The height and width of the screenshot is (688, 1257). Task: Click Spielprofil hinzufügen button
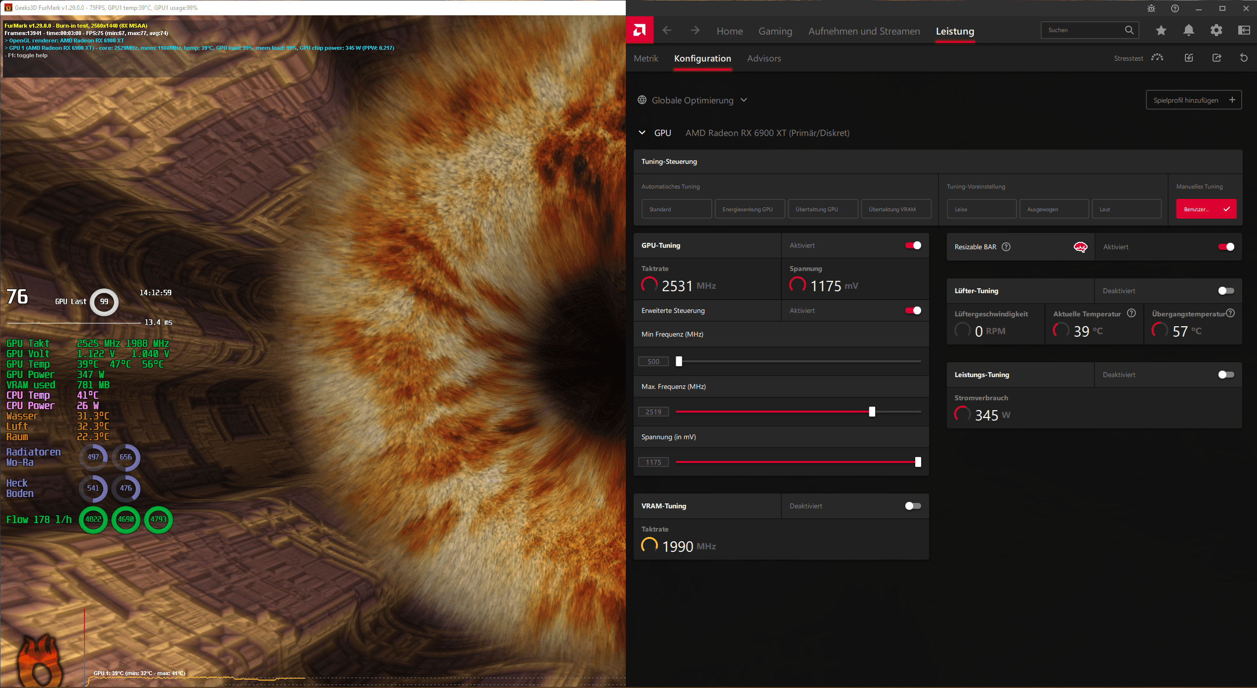(x=1194, y=100)
